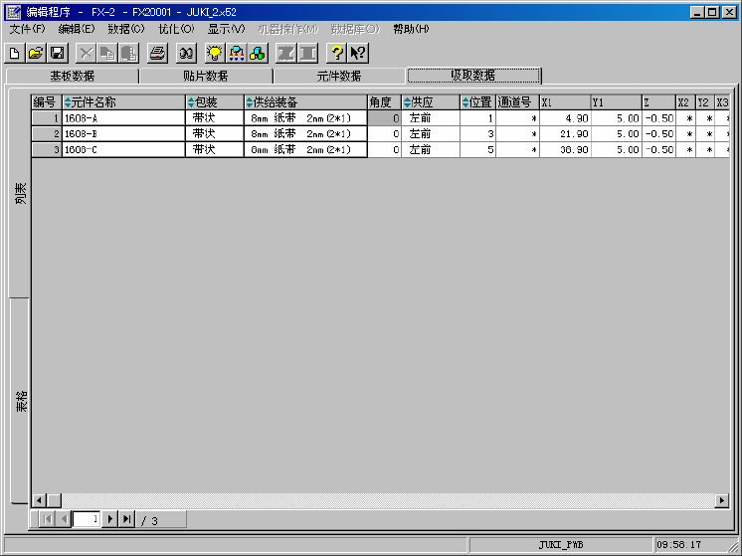Save the program using the floppy disk icon
Image resolution: width=742 pixels, height=556 pixels.
tap(58, 53)
